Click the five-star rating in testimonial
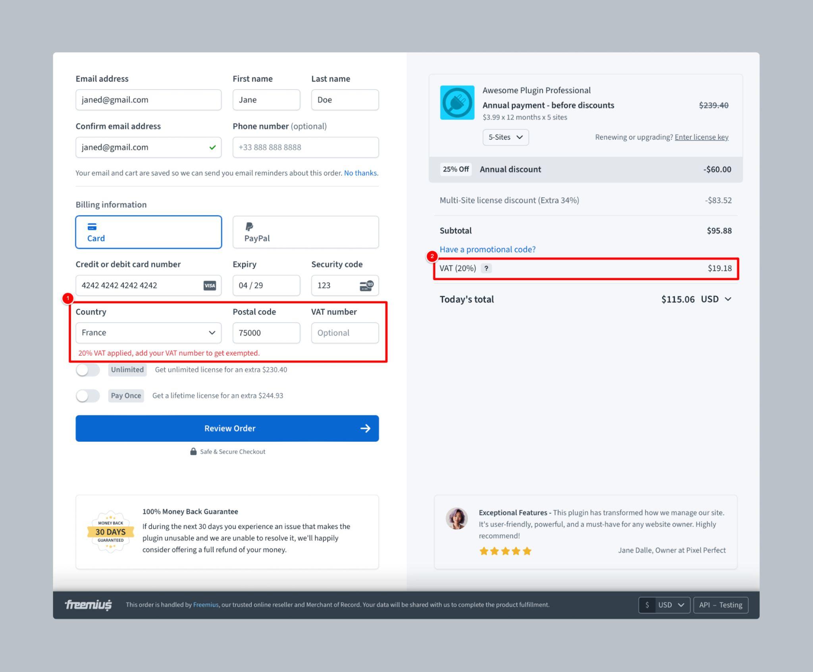The width and height of the screenshot is (813, 672). (x=505, y=551)
